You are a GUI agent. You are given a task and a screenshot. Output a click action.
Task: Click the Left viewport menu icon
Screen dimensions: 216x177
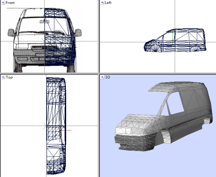point(102,3)
